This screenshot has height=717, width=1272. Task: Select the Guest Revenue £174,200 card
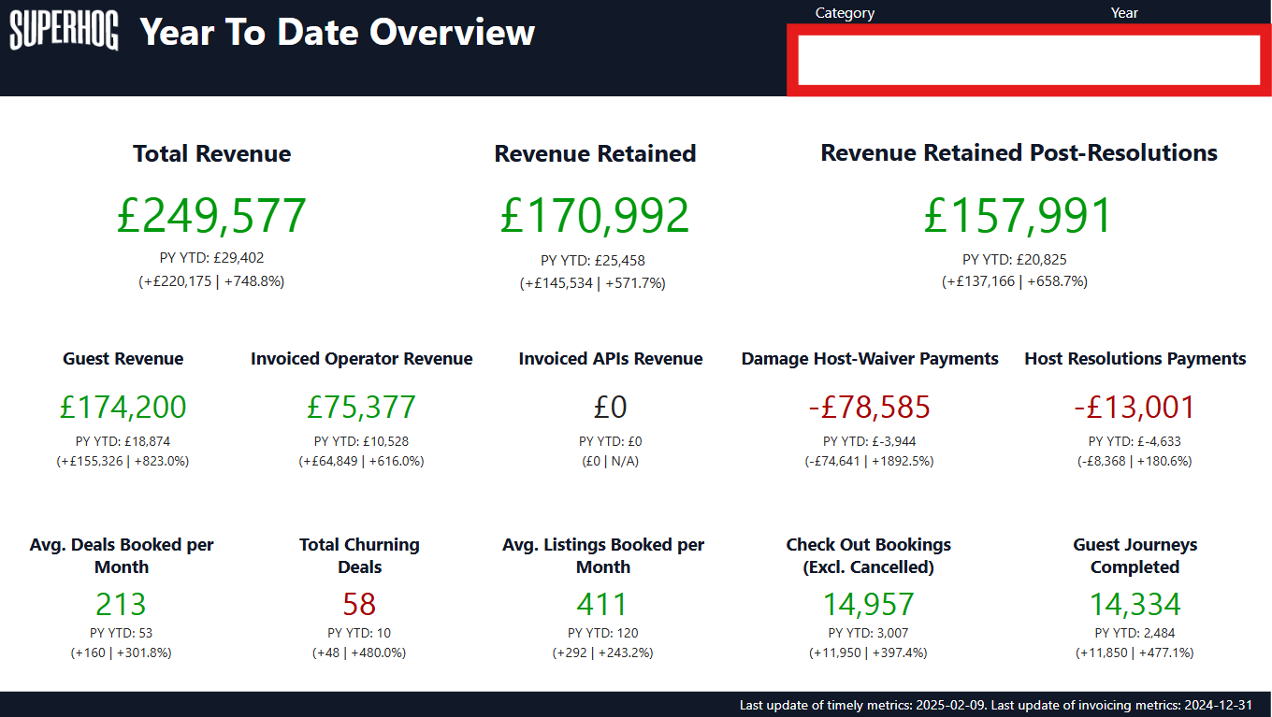[x=123, y=408]
